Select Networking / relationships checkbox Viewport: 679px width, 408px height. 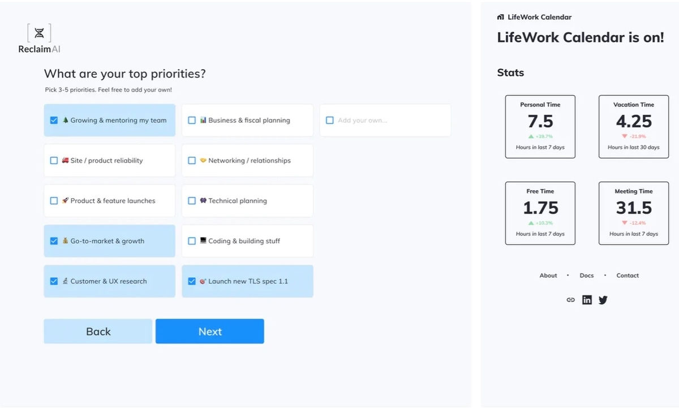[192, 161]
